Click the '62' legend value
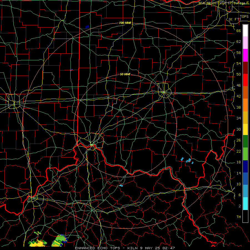The image size is (250, 250). pyautogui.click(x=239, y=42)
